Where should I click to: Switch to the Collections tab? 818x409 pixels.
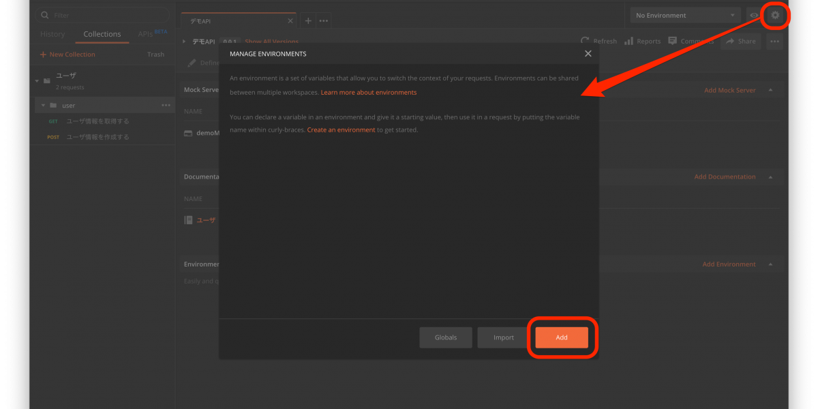pyautogui.click(x=102, y=34)
